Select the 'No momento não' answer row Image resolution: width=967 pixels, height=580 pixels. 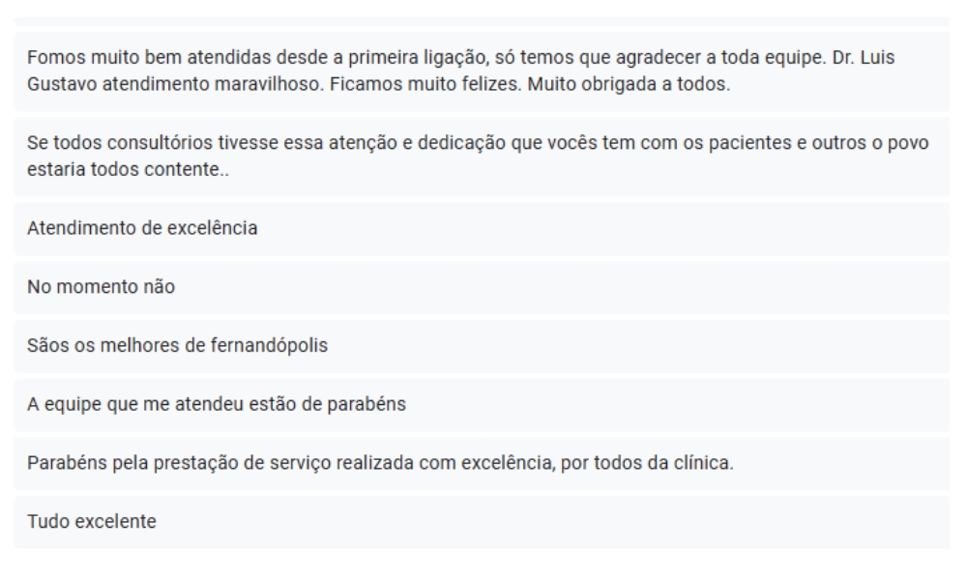[482, 287]
